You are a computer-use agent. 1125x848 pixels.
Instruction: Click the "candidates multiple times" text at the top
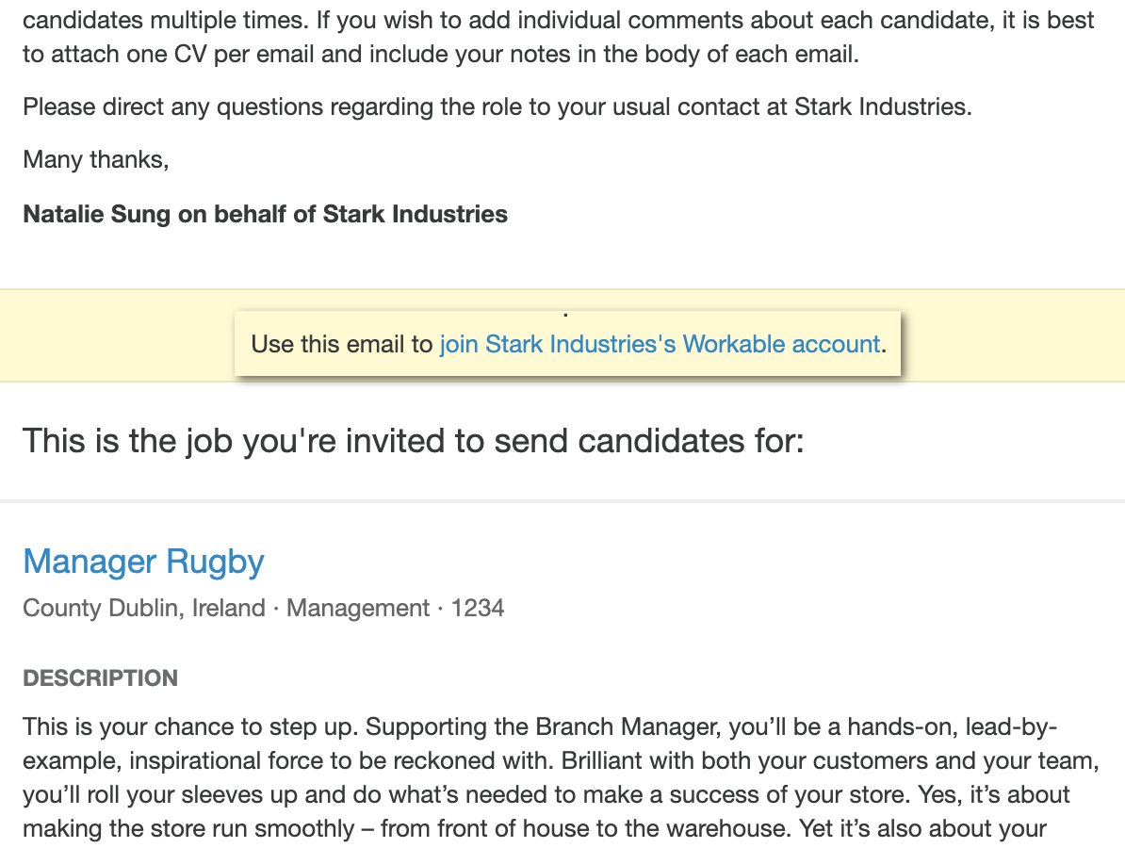click(167, 20)
